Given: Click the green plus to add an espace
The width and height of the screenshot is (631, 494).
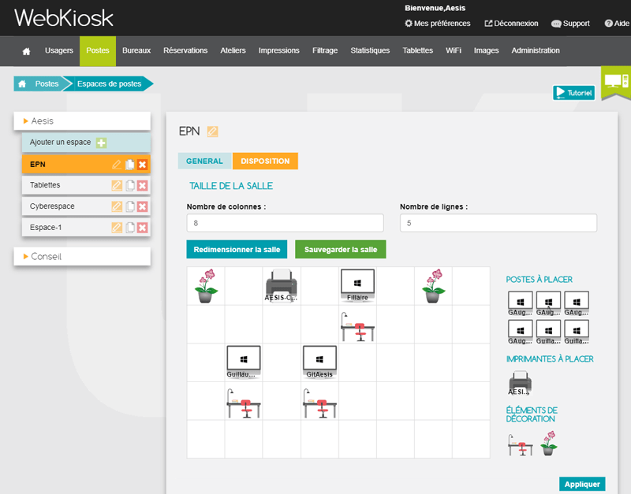Looking at the screenshot, I should [x=101, y=143].
